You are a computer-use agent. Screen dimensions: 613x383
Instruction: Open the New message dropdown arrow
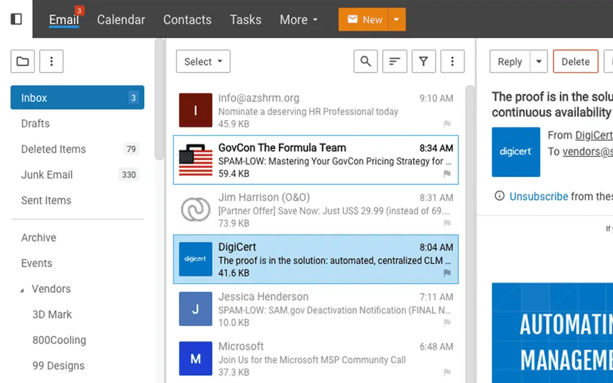[x=397, y=19]
